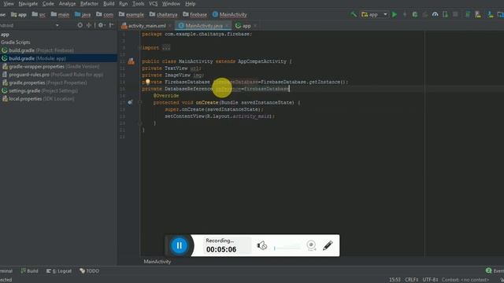Open the Android Profiler gauge icon
Viewport: 504px width, 283px height.
coord(435,14)
